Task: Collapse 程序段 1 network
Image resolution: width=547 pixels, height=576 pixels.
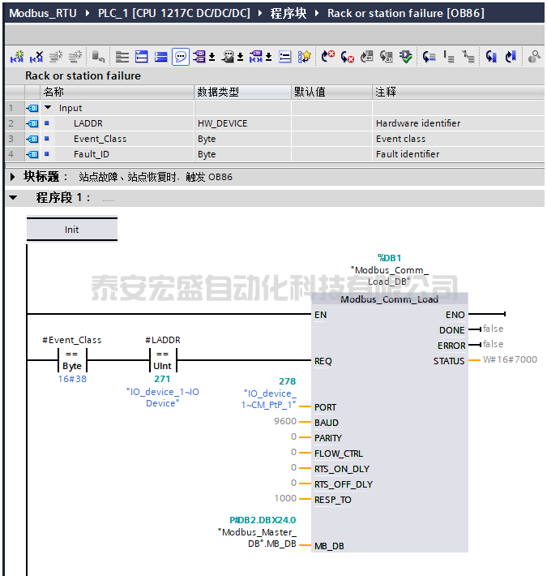Action: click(x=12, y=198)
